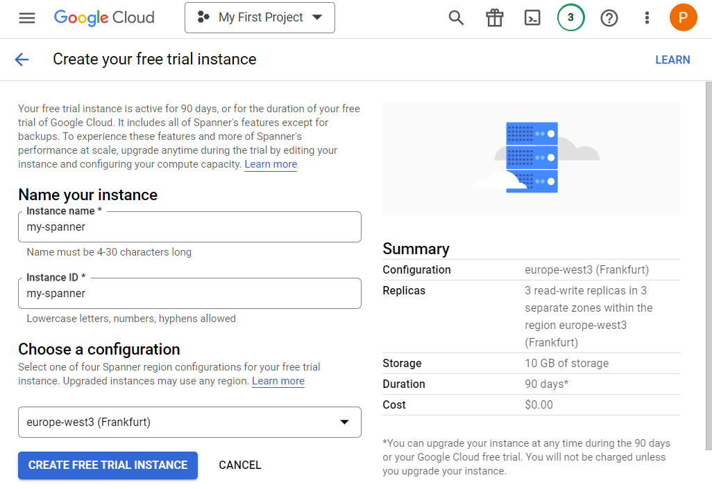
Task: Focus the Instance name field
Action: tap(190, 226)
